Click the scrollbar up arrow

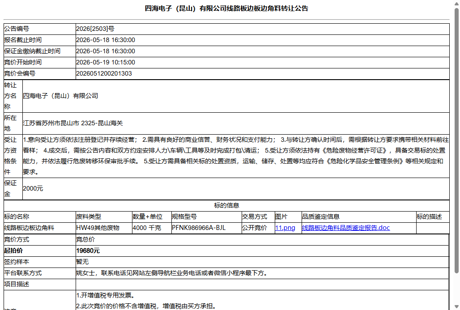[x=456, y=3]
